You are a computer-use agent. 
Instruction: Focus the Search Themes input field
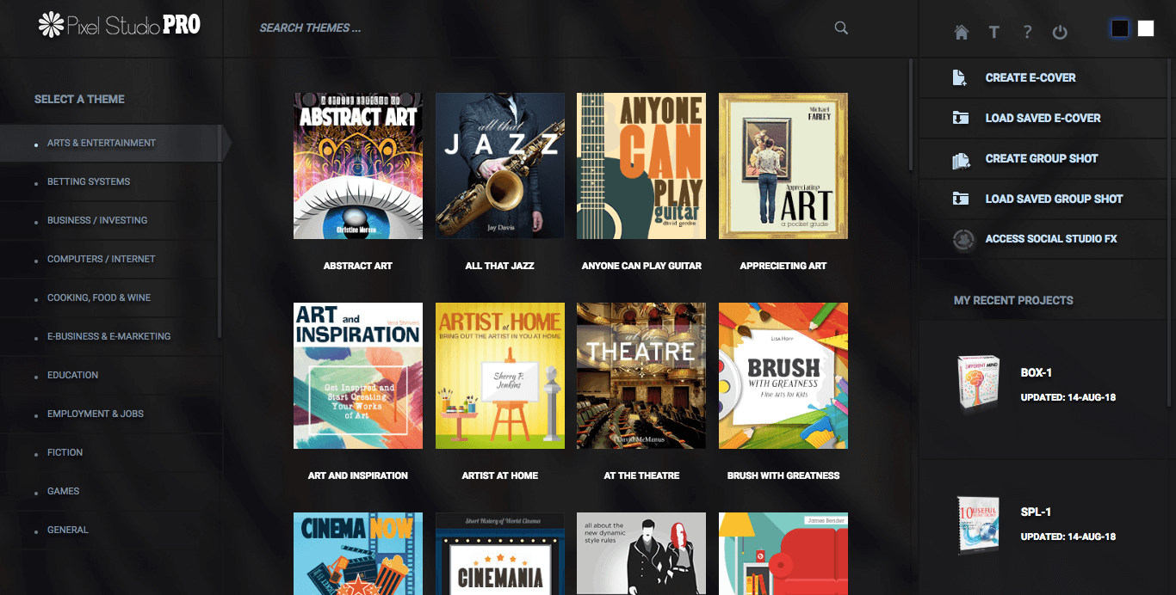click(542, 28)
